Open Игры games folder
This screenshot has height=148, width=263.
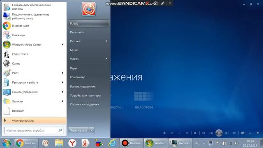89,68
